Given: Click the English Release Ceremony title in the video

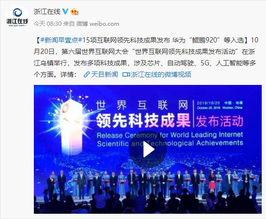Looking at the screenshot, I should pos(170,139).
